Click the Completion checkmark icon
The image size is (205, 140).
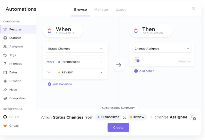coord(5,98)
